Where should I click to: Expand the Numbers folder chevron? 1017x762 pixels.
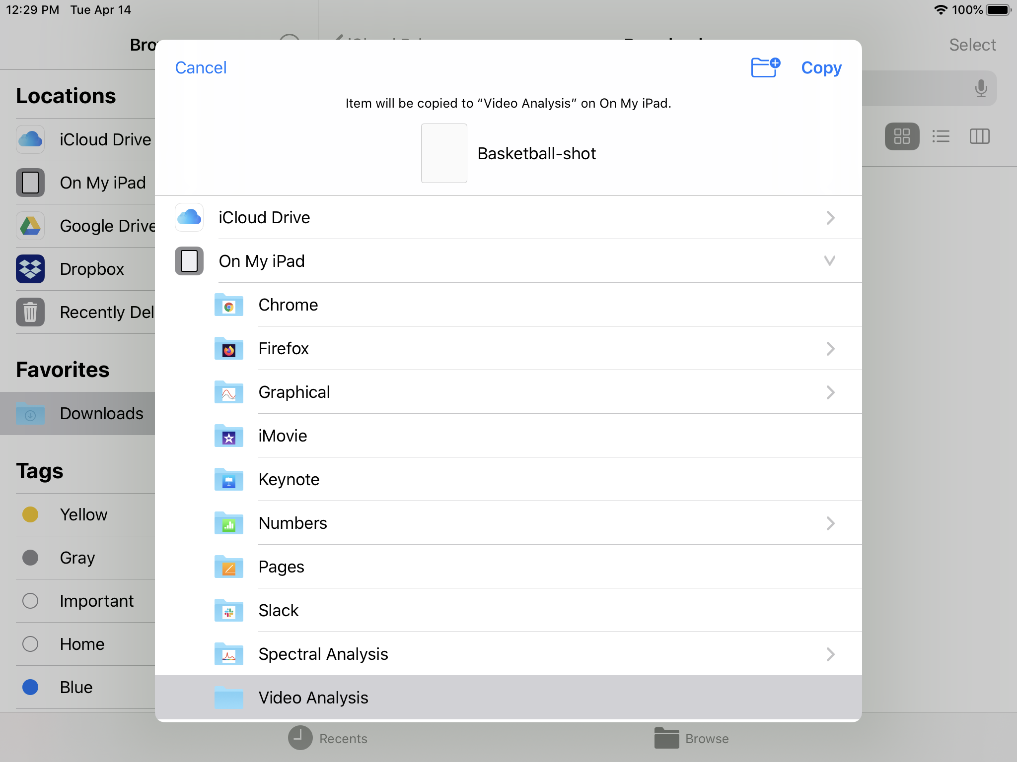click(x=830, y=523)
